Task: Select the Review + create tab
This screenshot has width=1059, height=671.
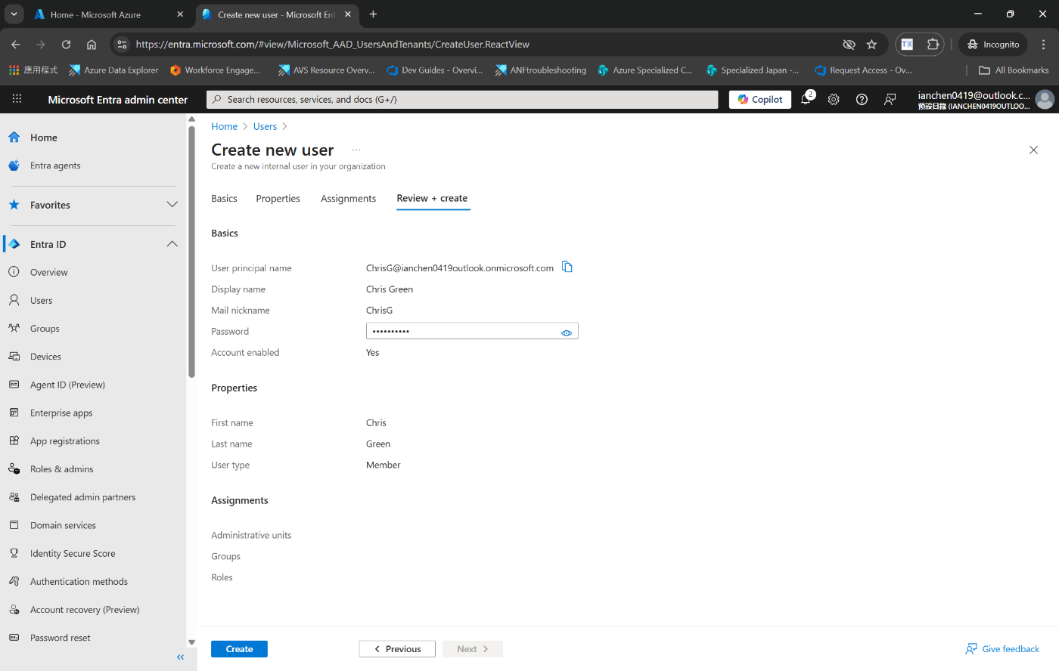Action: coord(433,199)
